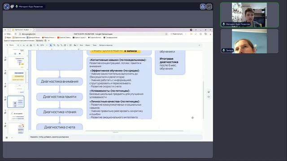This screenshot has height=161, width=287.
Task: Select the slide thumbnail titled 'За что думали'
Action: coord(16,115)
